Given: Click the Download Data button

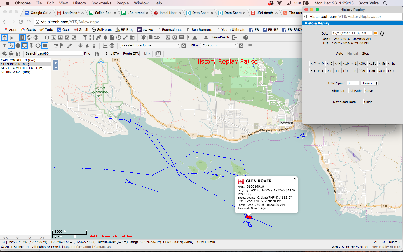Looking at the screenshot, I should 344,102.
